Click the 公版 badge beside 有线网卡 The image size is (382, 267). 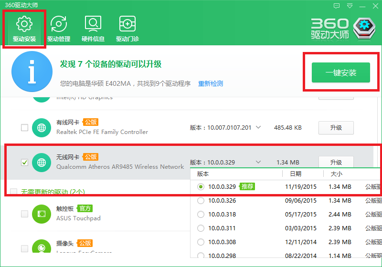click(91, 122)
